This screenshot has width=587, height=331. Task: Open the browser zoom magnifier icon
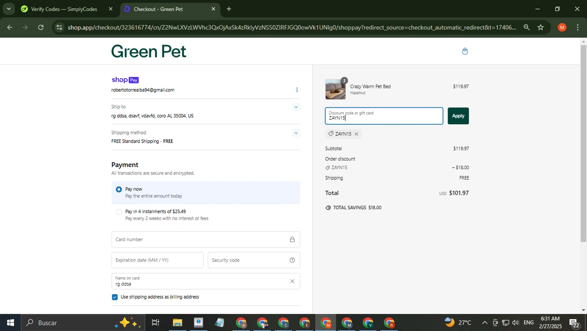click(526, 27)
